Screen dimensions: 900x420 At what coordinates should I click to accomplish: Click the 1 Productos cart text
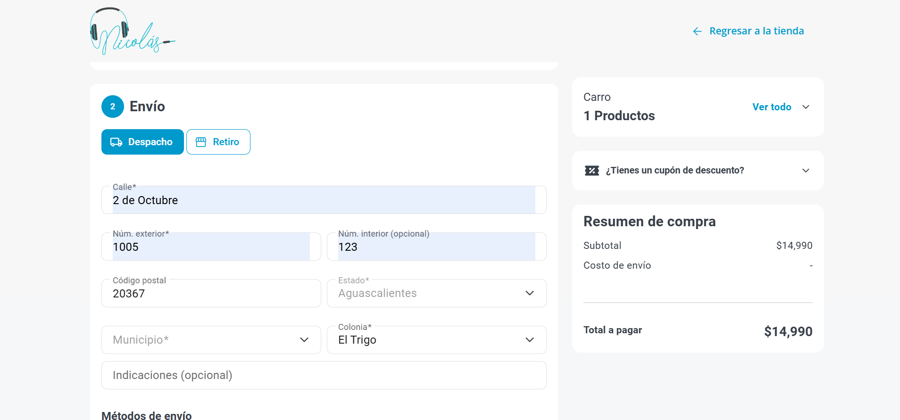tap(619, 116)
